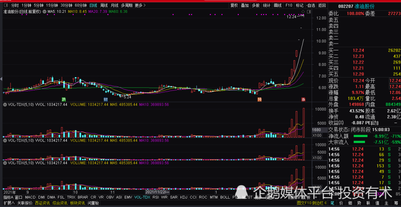Open the 问董秘 tab
The image size is (401, 207).
[x=93, y=203]
